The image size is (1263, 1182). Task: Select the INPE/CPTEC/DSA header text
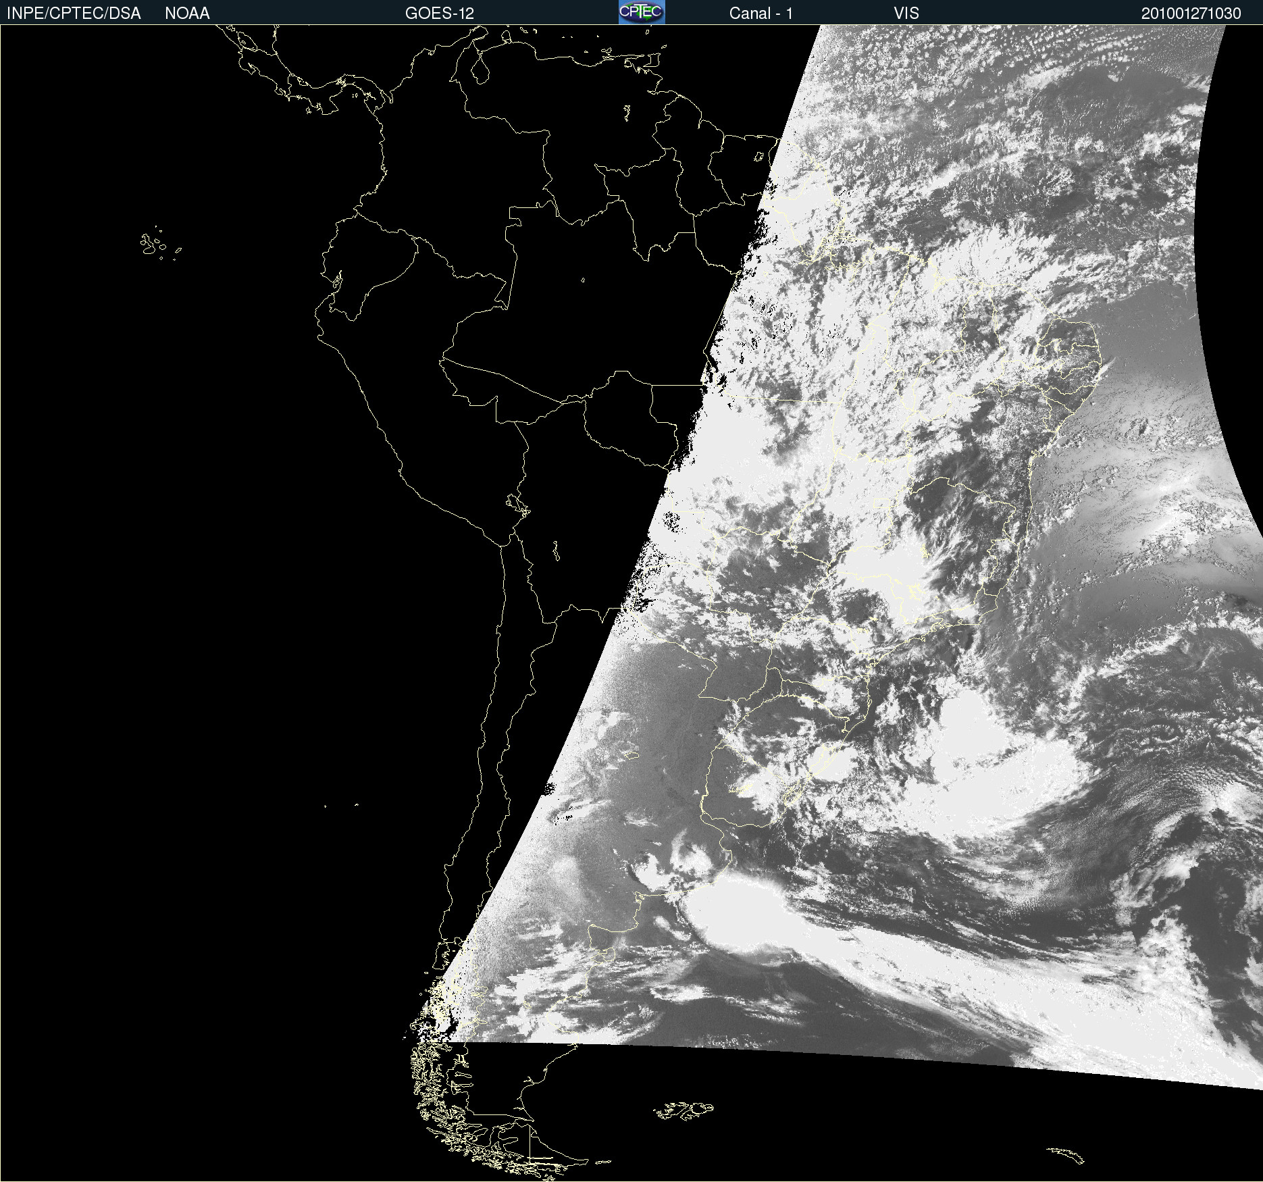click(74, 14)
